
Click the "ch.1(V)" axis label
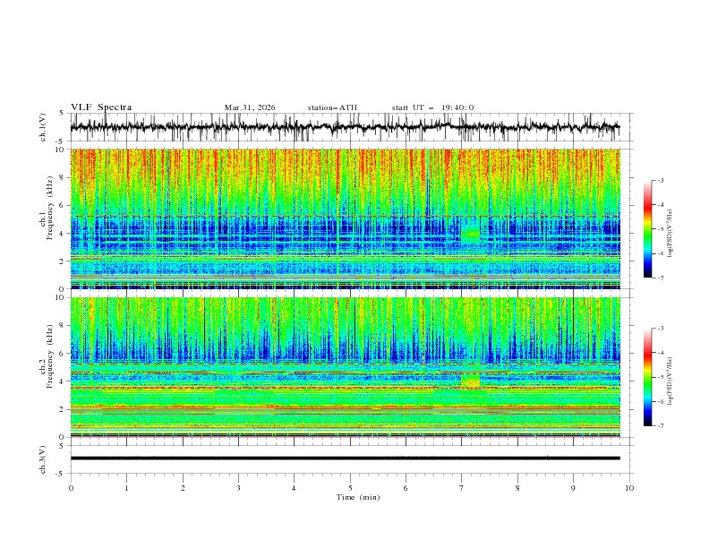click(x=43, y=127)
